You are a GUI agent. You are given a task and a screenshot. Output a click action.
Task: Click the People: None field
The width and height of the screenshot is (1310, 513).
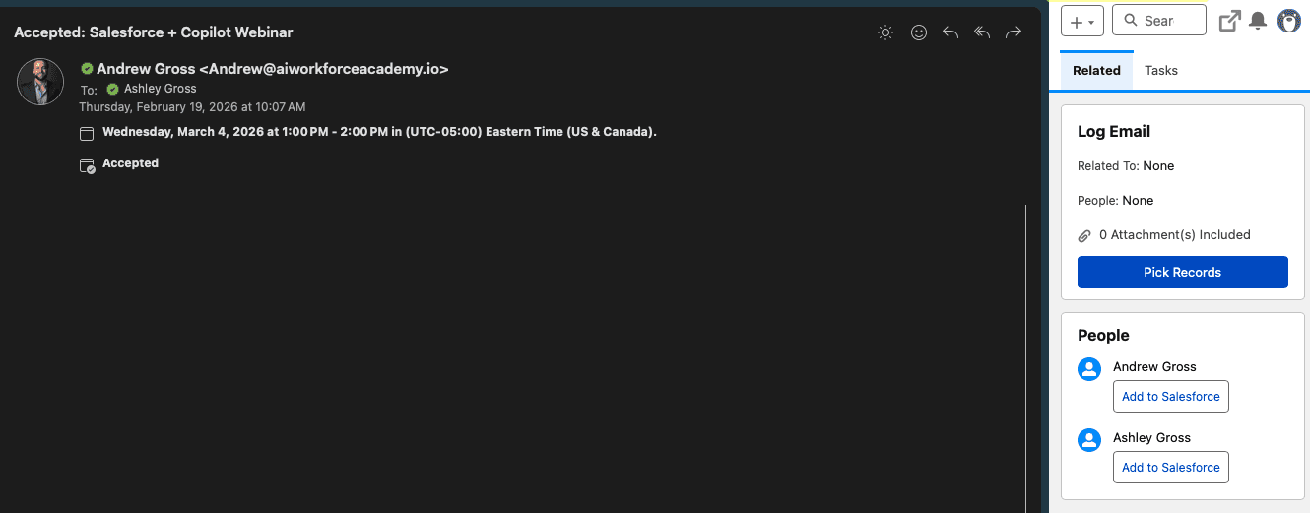click(x=1115, y=200)
